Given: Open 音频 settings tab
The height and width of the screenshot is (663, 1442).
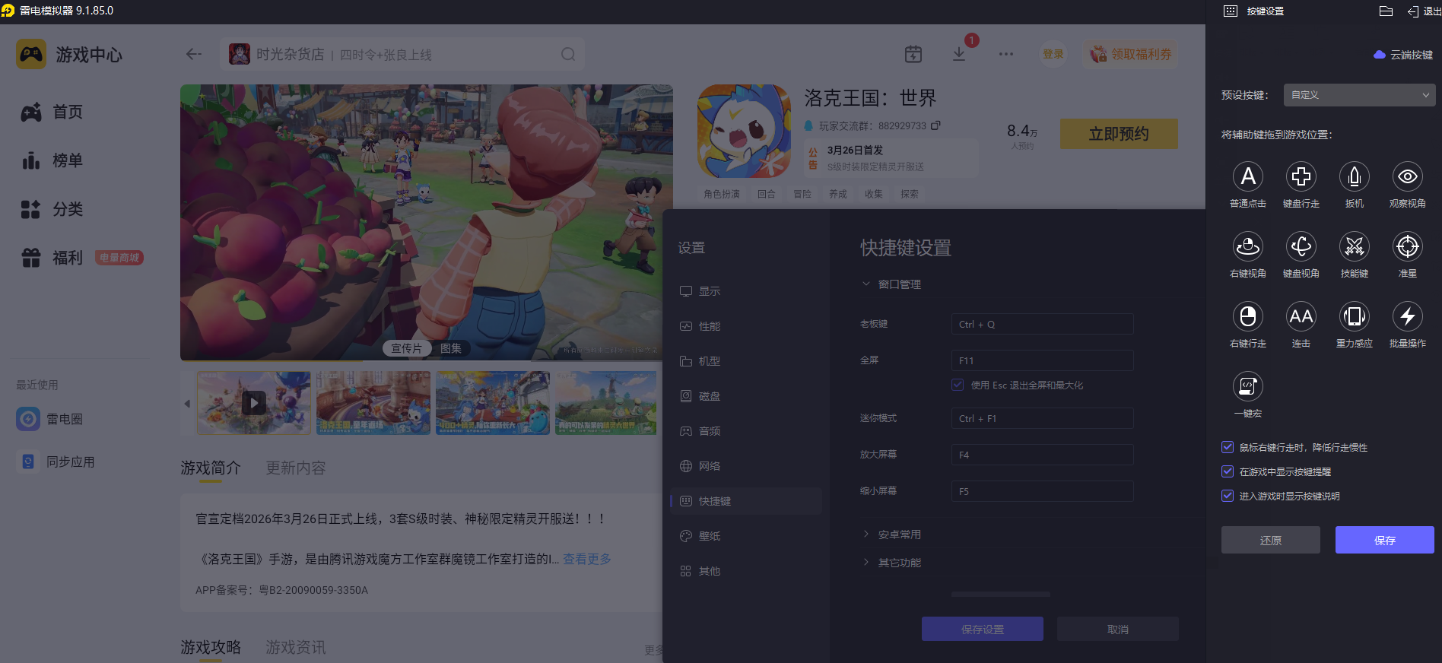Looking at the screenshot, I should click(746, 431).
